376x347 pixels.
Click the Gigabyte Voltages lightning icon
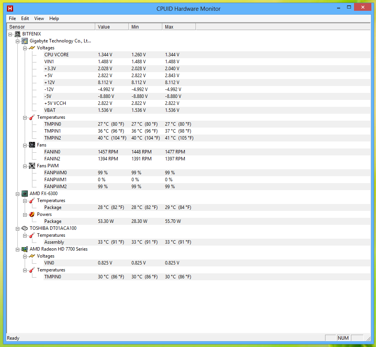tap(32, 48)
